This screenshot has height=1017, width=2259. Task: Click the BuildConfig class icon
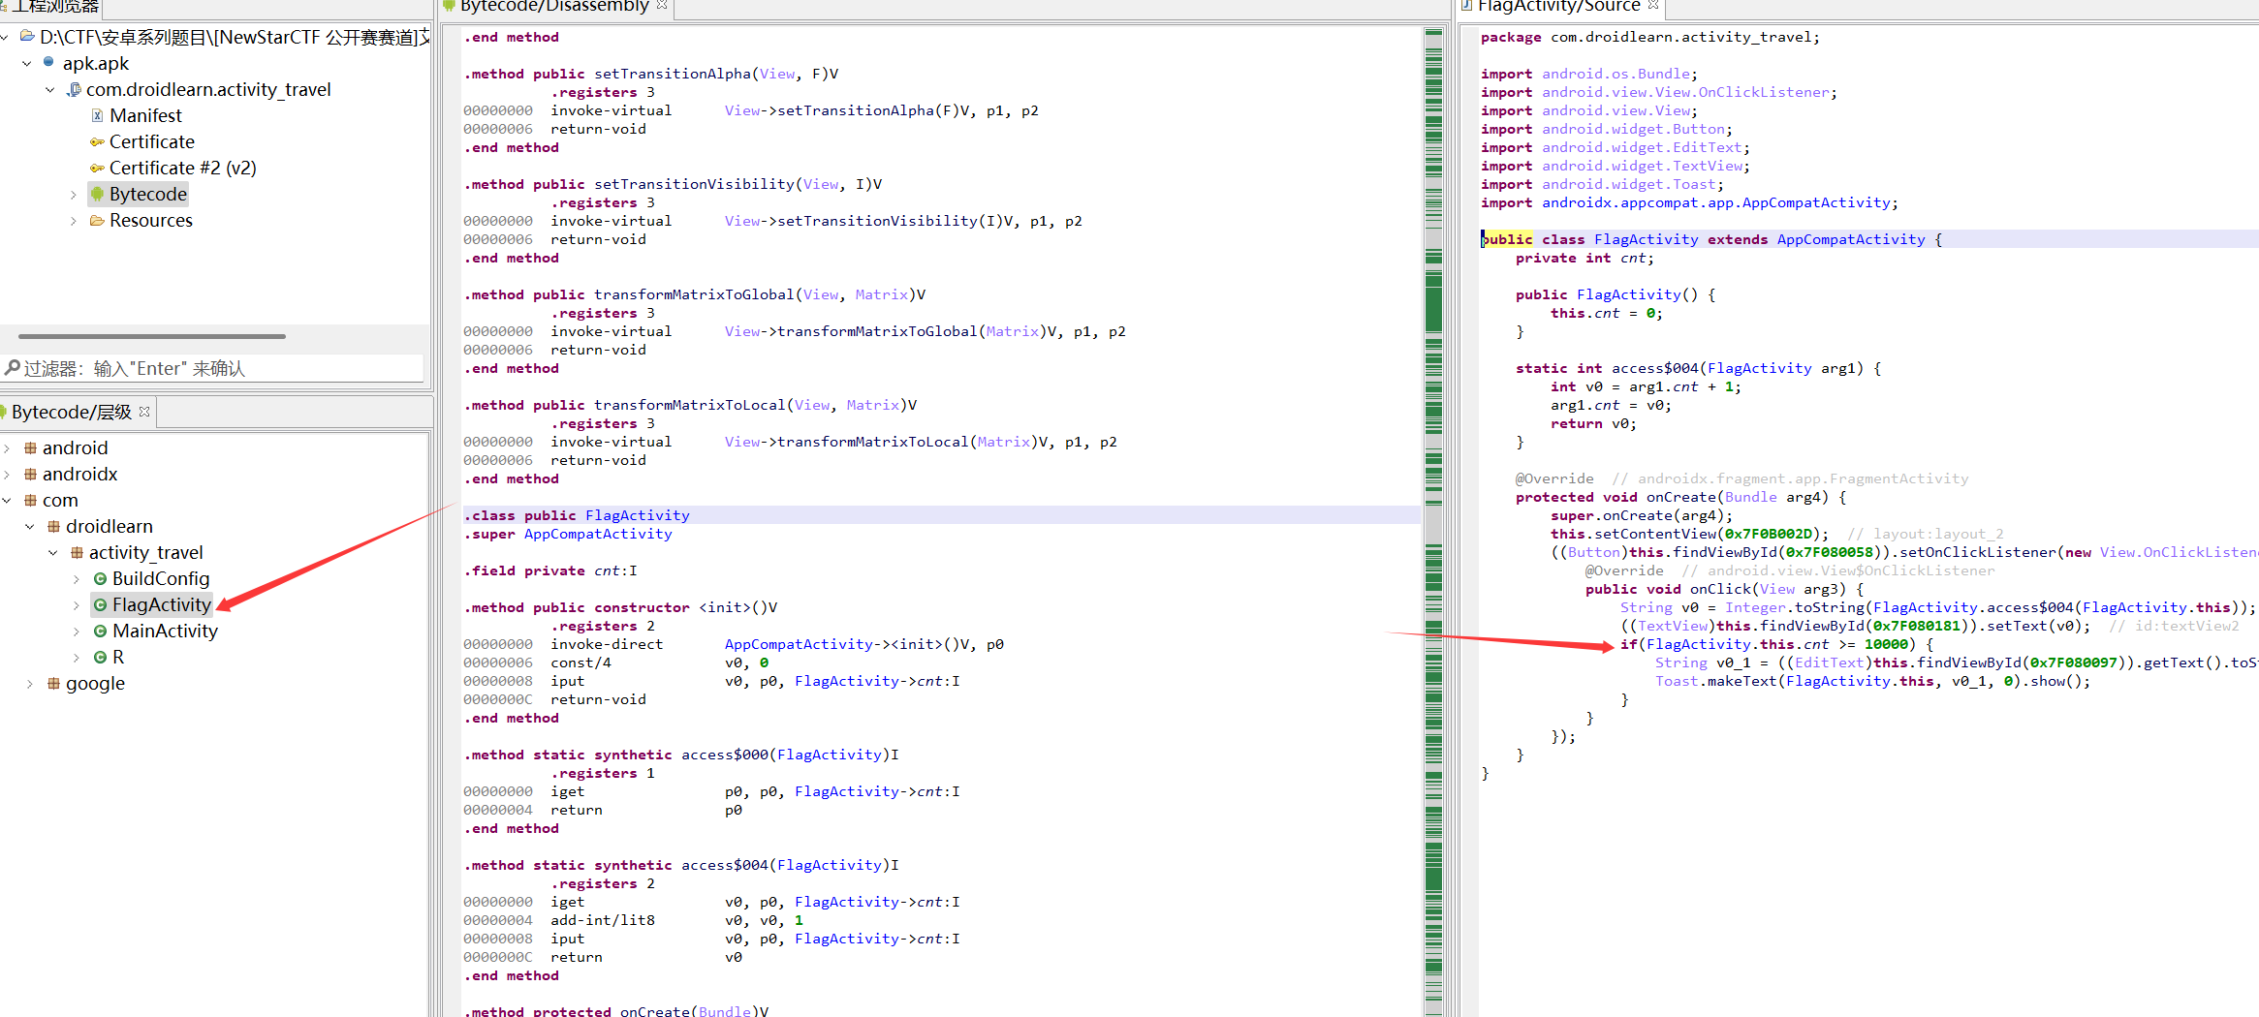point(100,578)
